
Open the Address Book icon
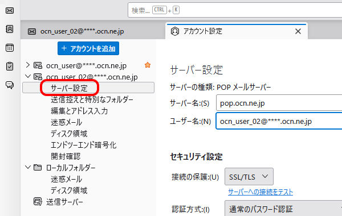tap(10, 29)
